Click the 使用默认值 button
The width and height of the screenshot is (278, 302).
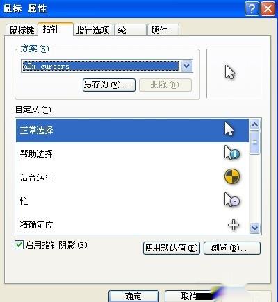172,248
